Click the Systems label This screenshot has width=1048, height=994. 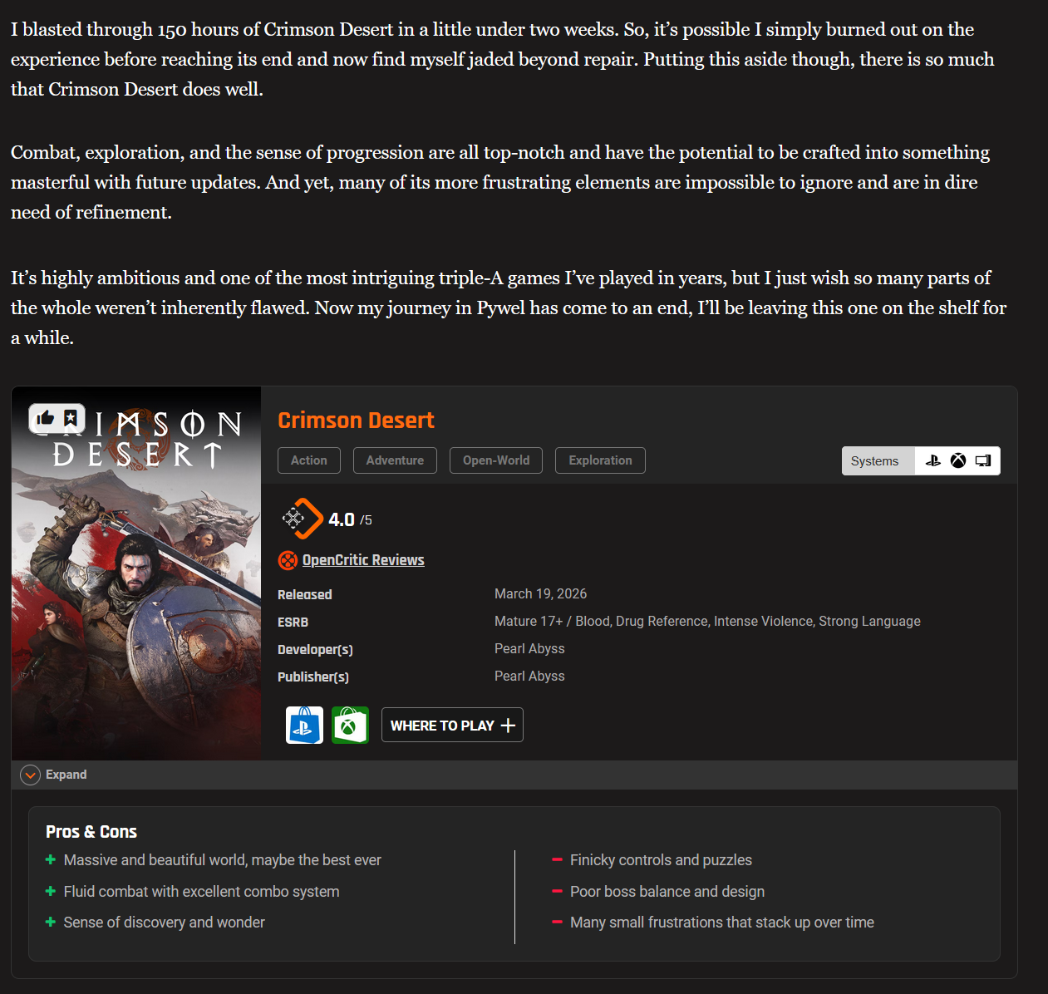pos(875,461)
